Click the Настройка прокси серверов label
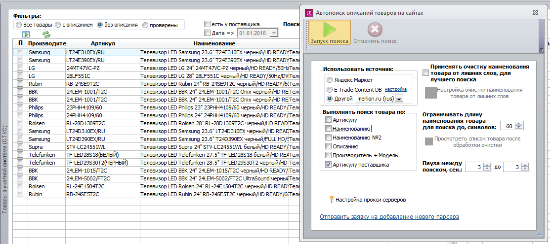550x244 pixels. coord(371,200)
